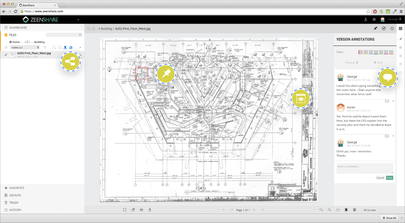Expand the folder dropdown in the file breadcrumb

[27, 42]
